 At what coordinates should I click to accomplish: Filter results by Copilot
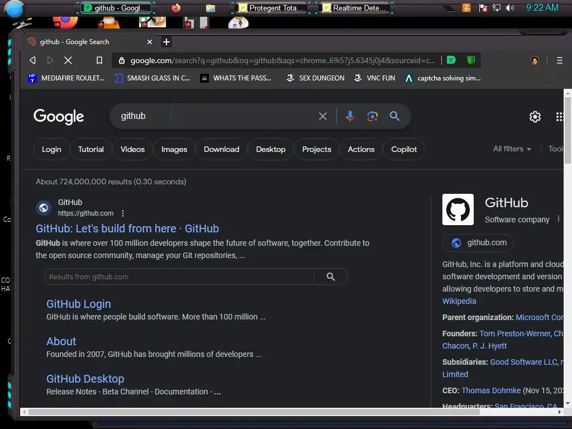coord(404,149)
